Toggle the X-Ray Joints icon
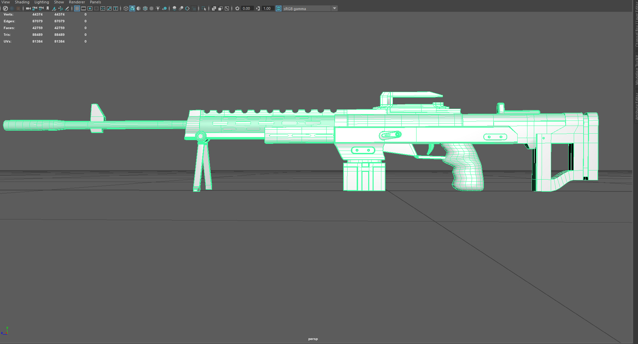The width and height of the screenshot is (638, 344). [227, 8]
